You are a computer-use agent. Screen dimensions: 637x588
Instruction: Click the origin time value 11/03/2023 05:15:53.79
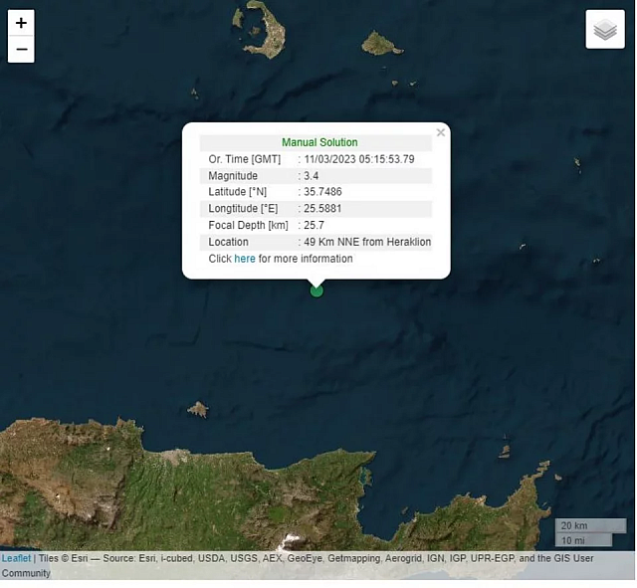[x=359, y=159]
